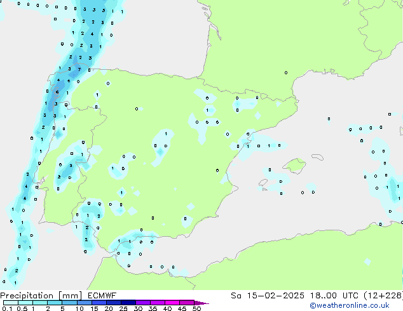Viewport: 403px width, 311px height.
Task: Pick legend color between 1 and 2
Action: 40,303
